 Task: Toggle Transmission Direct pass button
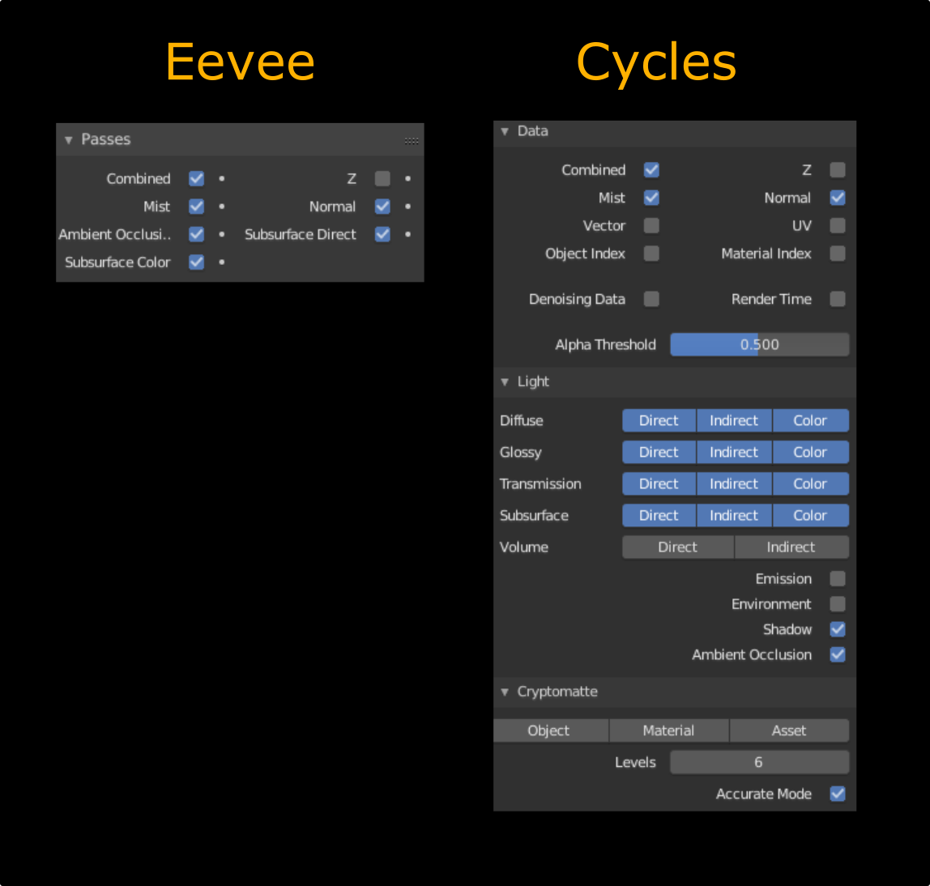[659, 484]
